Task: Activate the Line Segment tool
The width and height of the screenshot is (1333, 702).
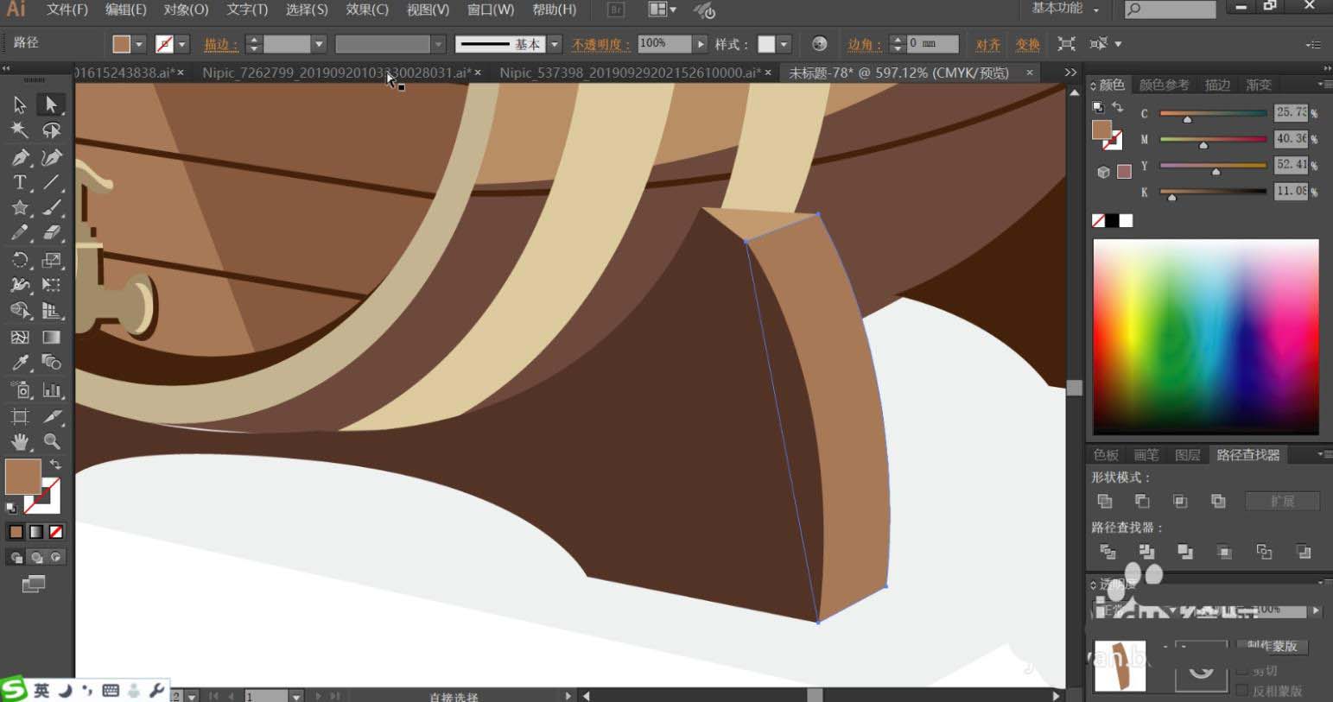Action: 51,182
